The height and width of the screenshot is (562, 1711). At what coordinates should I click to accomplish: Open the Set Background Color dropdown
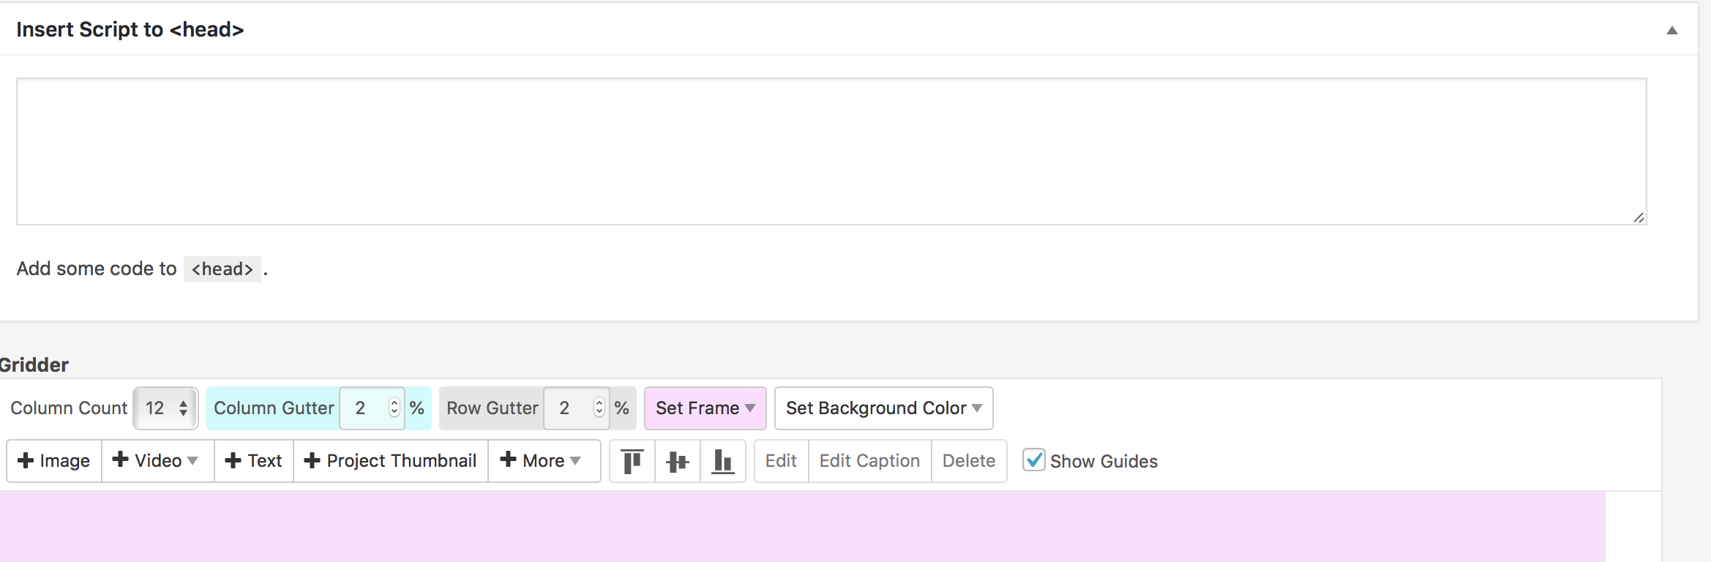pos(883,408)
